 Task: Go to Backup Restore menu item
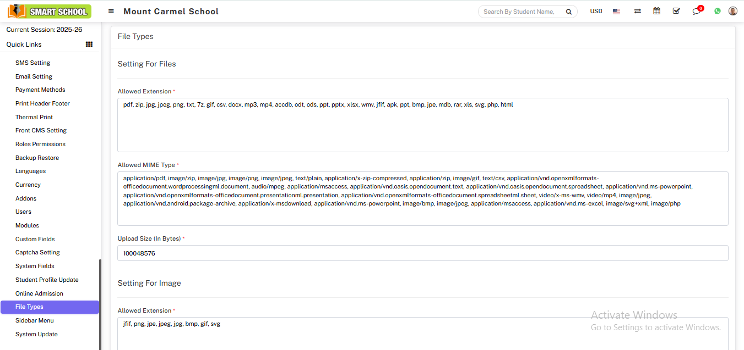point(37,158)
